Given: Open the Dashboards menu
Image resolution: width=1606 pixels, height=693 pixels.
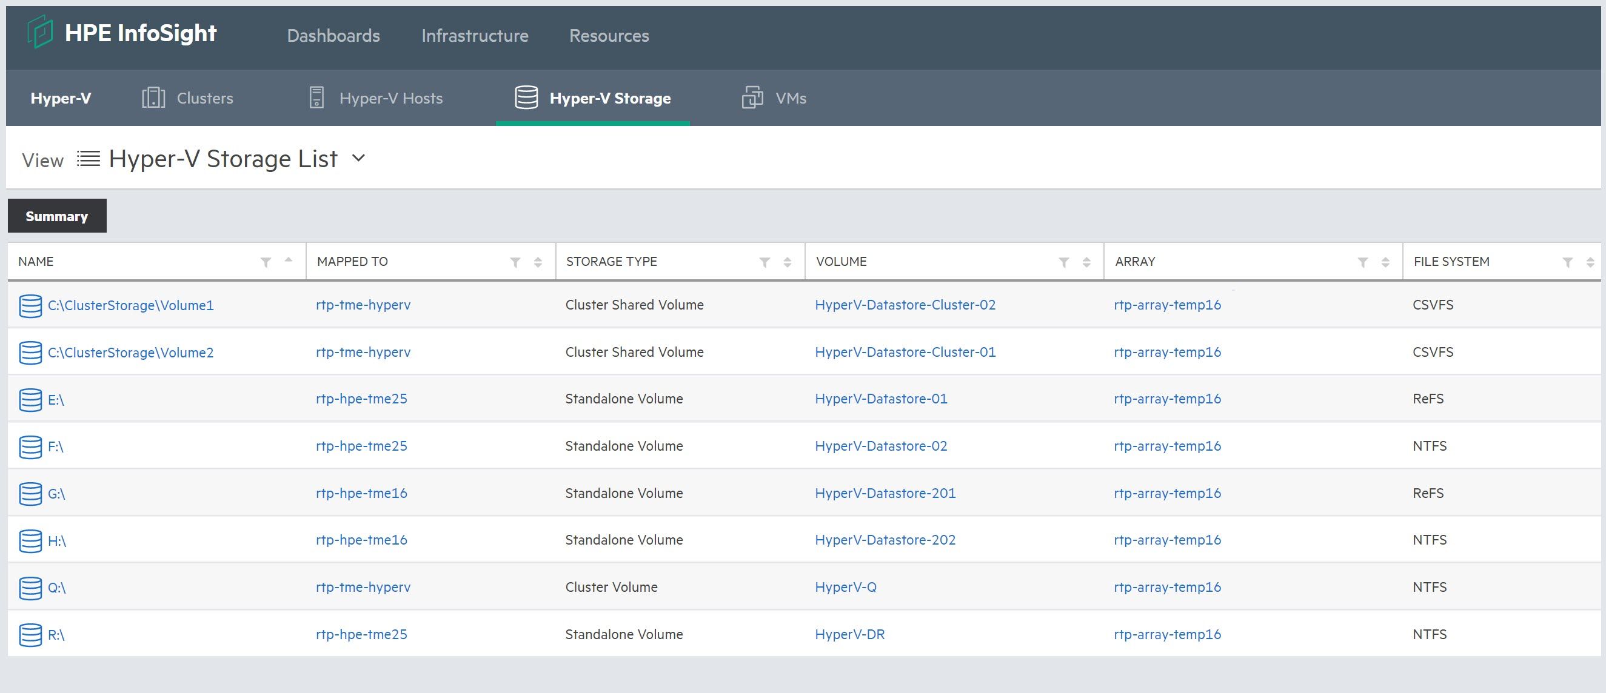Looking at the screenshot, I should 333,36.
